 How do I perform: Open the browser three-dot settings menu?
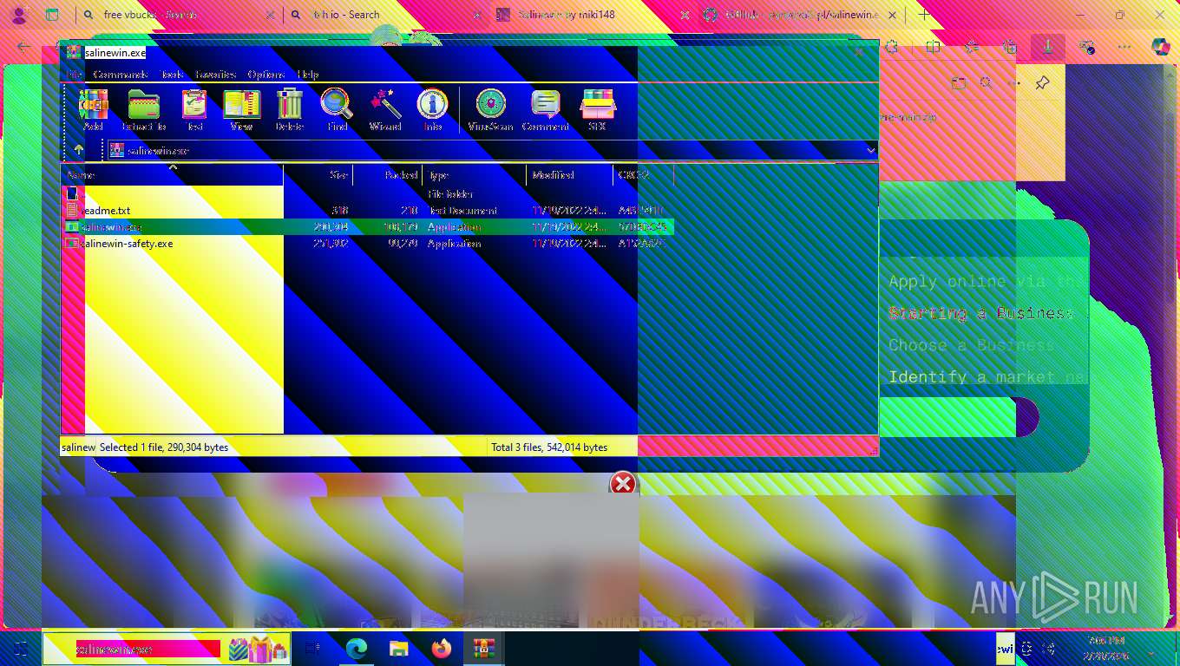click(x=1124, y=47)
